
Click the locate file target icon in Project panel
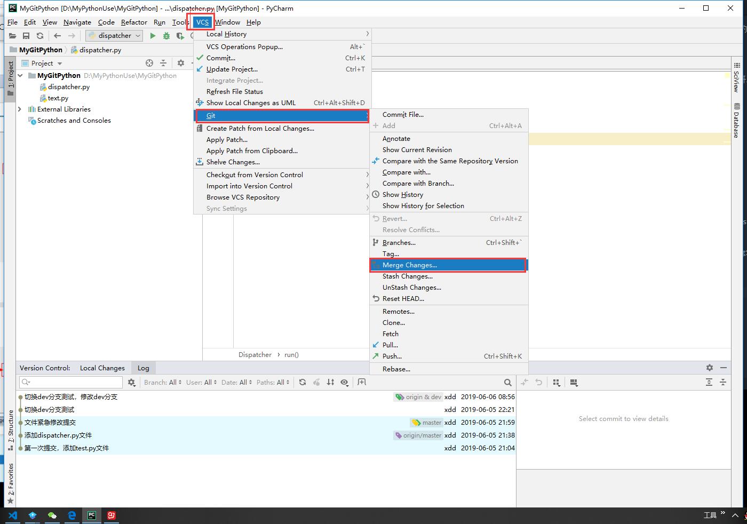click(x=149, y=63)
